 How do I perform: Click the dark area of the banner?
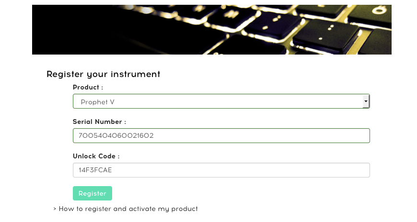click(74, 29)
